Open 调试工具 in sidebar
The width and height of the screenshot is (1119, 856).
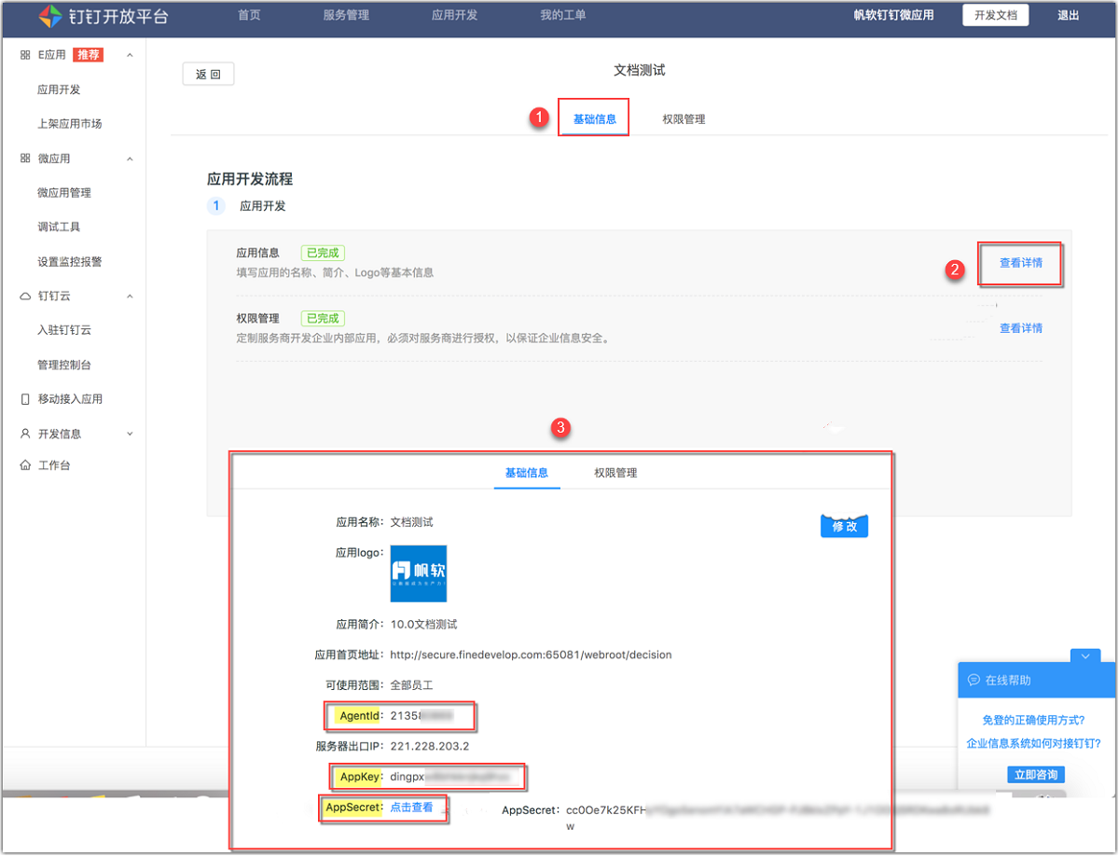tap(59, 228)
